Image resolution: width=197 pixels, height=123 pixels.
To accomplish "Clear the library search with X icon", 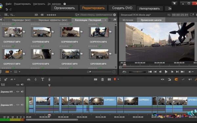I will pyautogui.click(x=115, y=15).
